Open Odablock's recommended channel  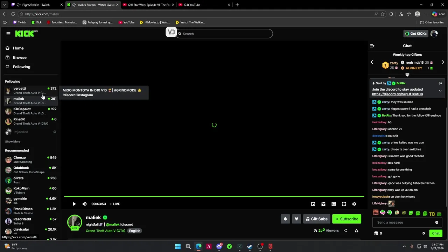31,170
